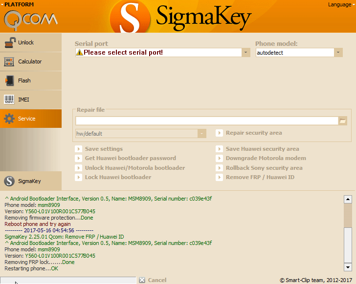Screen dimensions: 356x284
Task: Click the SigmaKey round logo icon in sidebar
Action: [9, 181]
